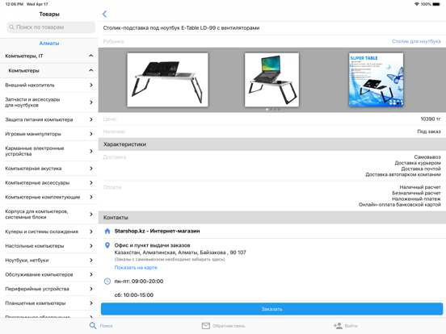Open the SUPER TABLE box photo
Image resolution: width=446 pixels, height=334 pixels.
(x=376, y=80)
